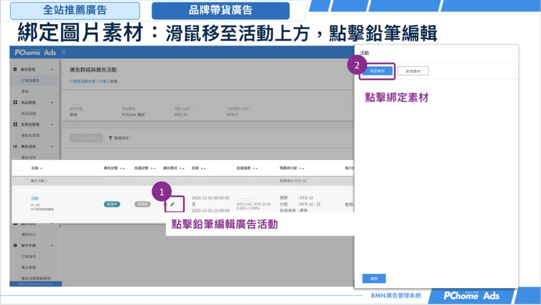Click the 商品頁面 grid icon in sidebar
This screenshot has height=305, width=541.
point(15,103)
